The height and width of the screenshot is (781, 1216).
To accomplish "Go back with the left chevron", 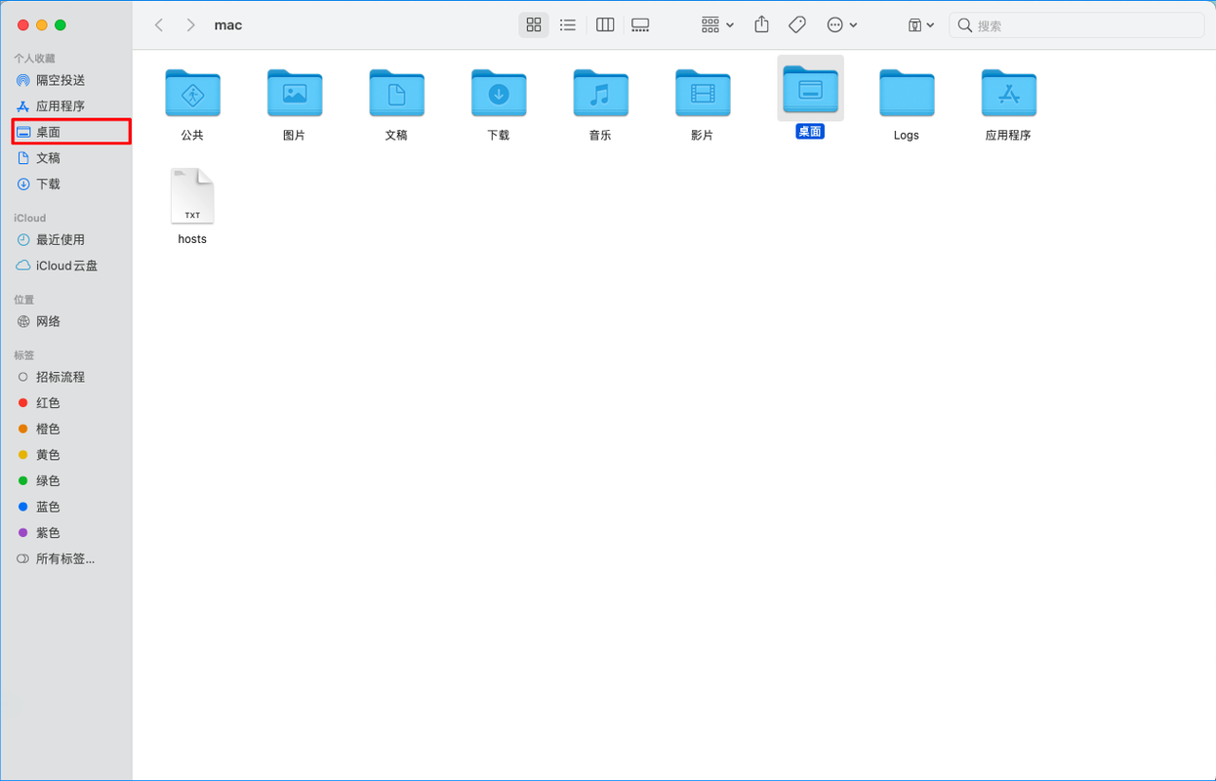I will [159, 25].
